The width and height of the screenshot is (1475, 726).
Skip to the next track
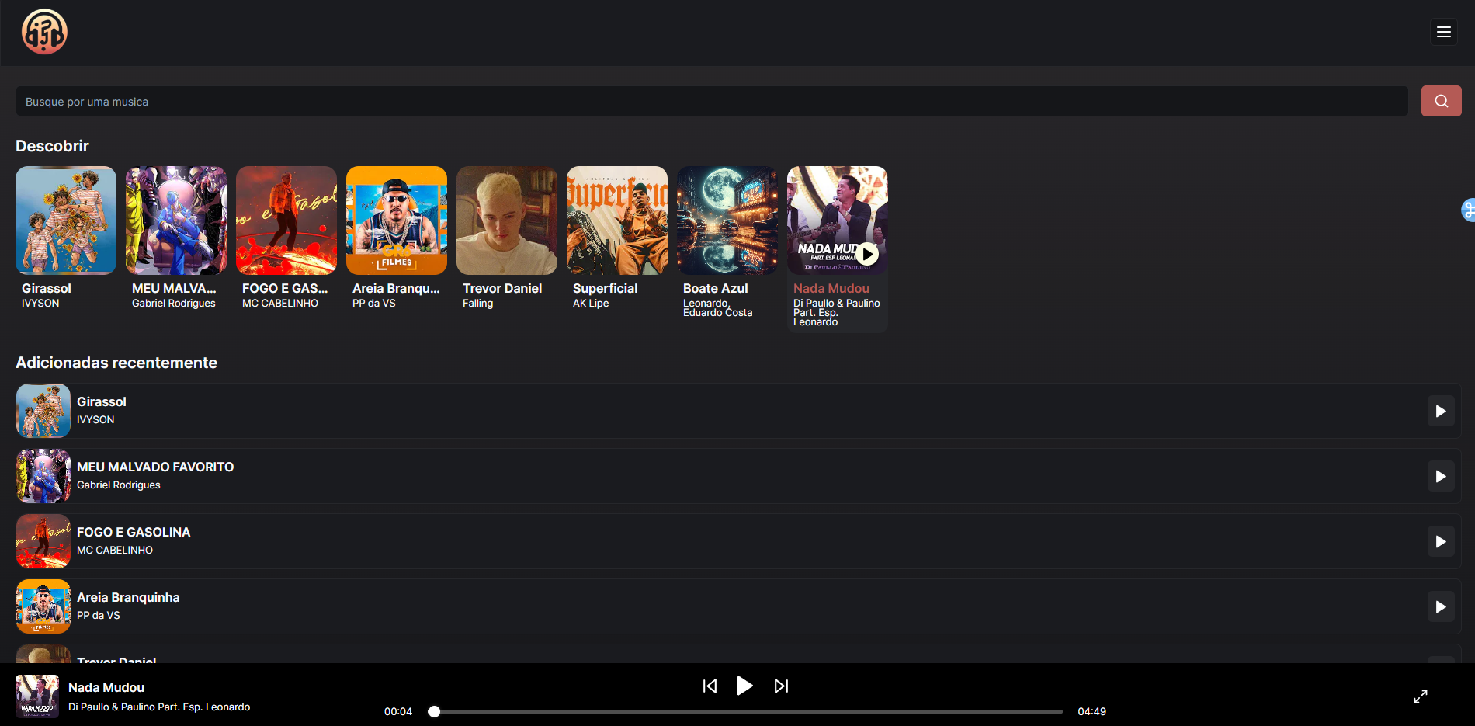pyautogui.click(x=781, y=686)
